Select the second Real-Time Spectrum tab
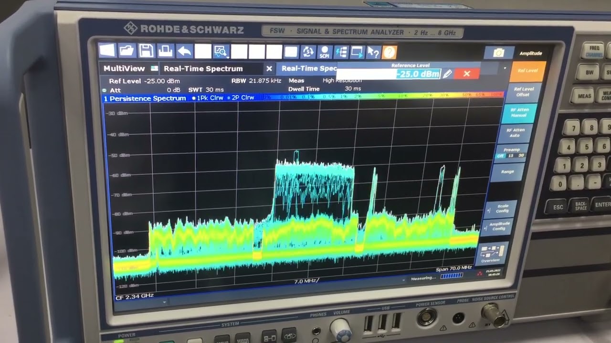The width and height of the screenshot is (611, 343). (309, 69)
